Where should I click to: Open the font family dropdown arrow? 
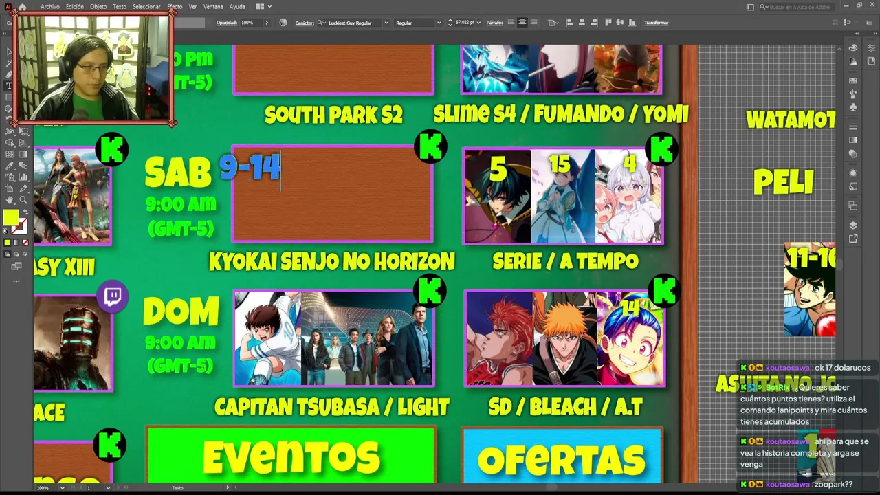pos(386,23)
